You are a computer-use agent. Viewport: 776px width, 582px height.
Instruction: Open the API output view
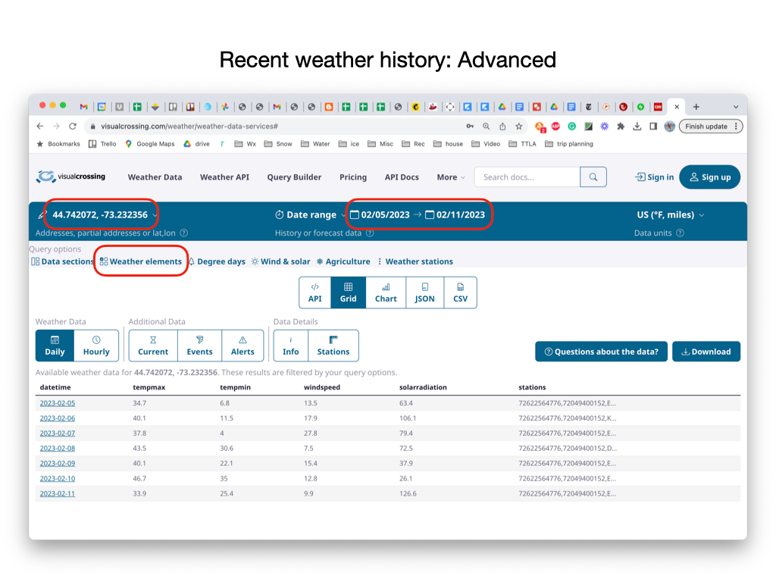click(x=314, y=293)
